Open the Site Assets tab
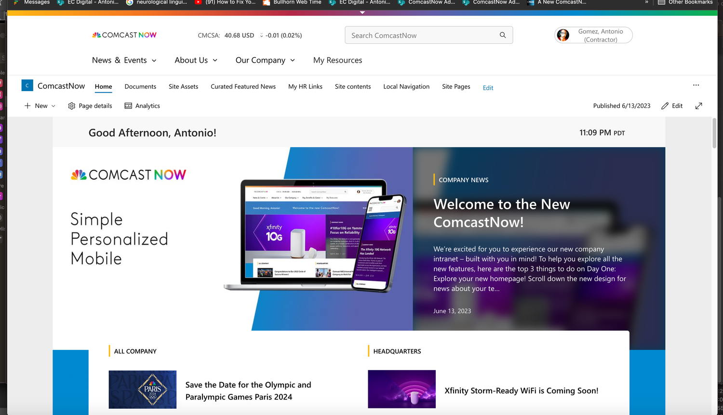 pos(183,87)
